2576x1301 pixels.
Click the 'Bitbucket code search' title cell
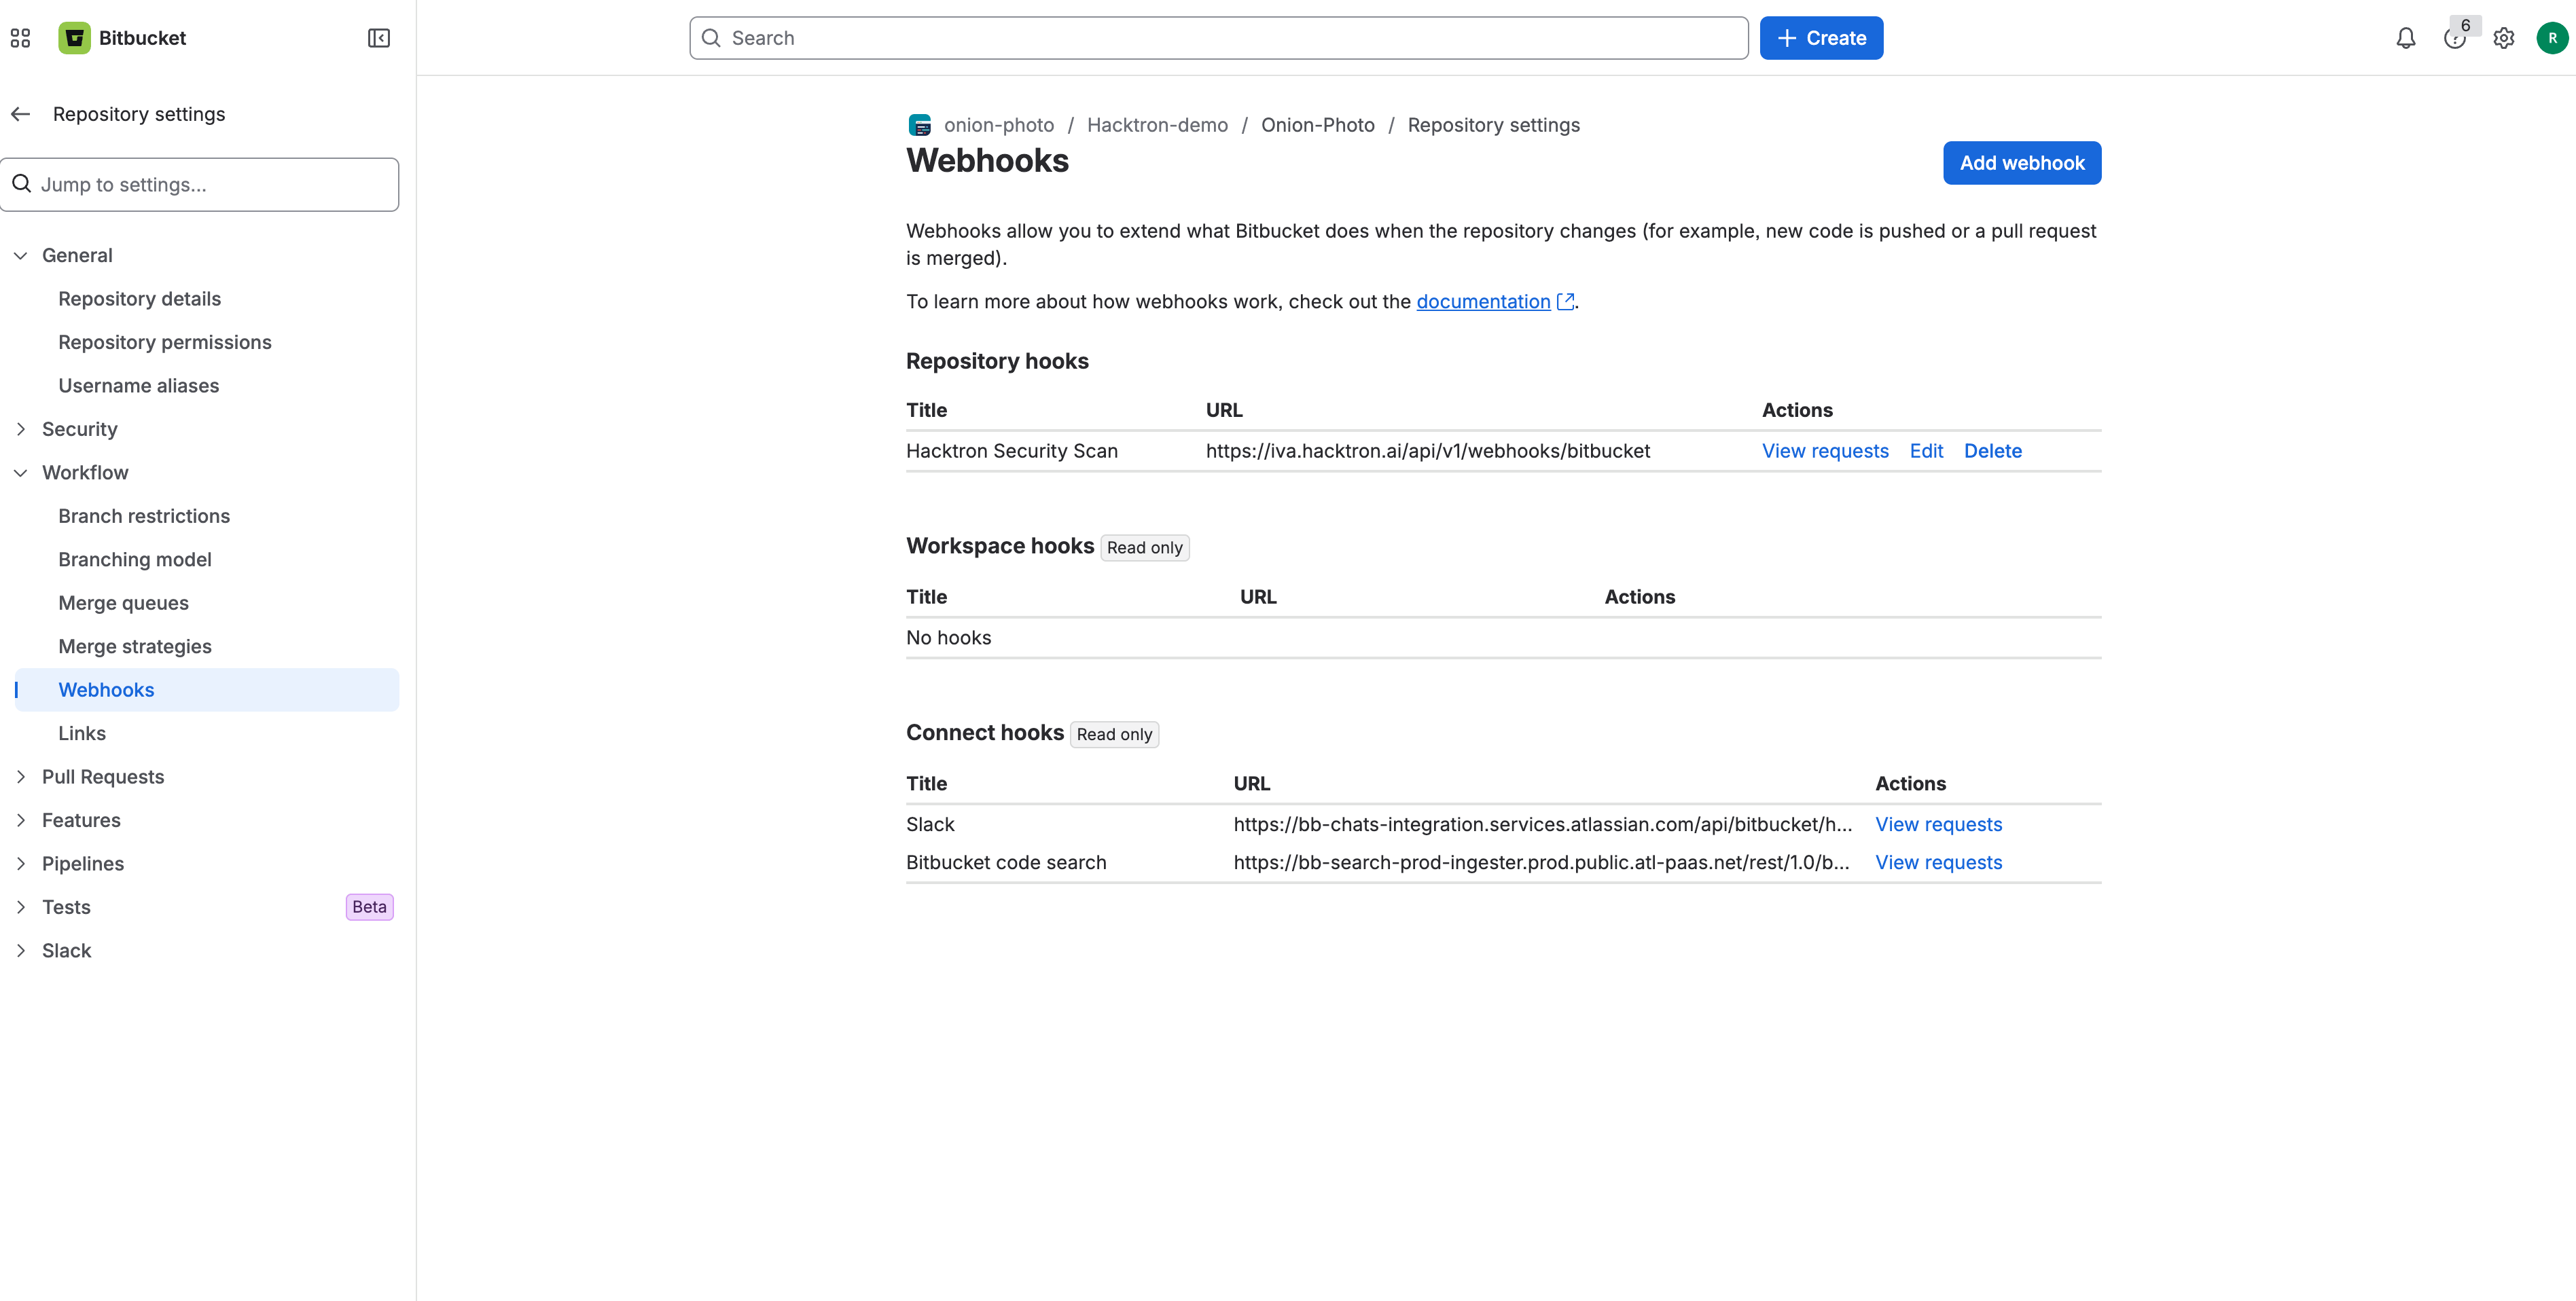[x=1006, y=862]
